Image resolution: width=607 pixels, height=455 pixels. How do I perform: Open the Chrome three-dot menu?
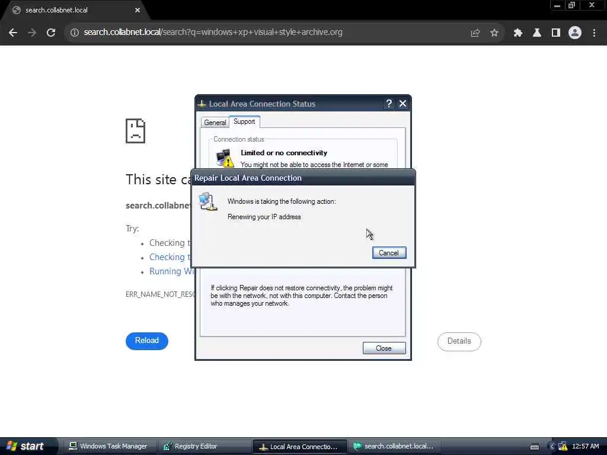[x=594, y=33]
